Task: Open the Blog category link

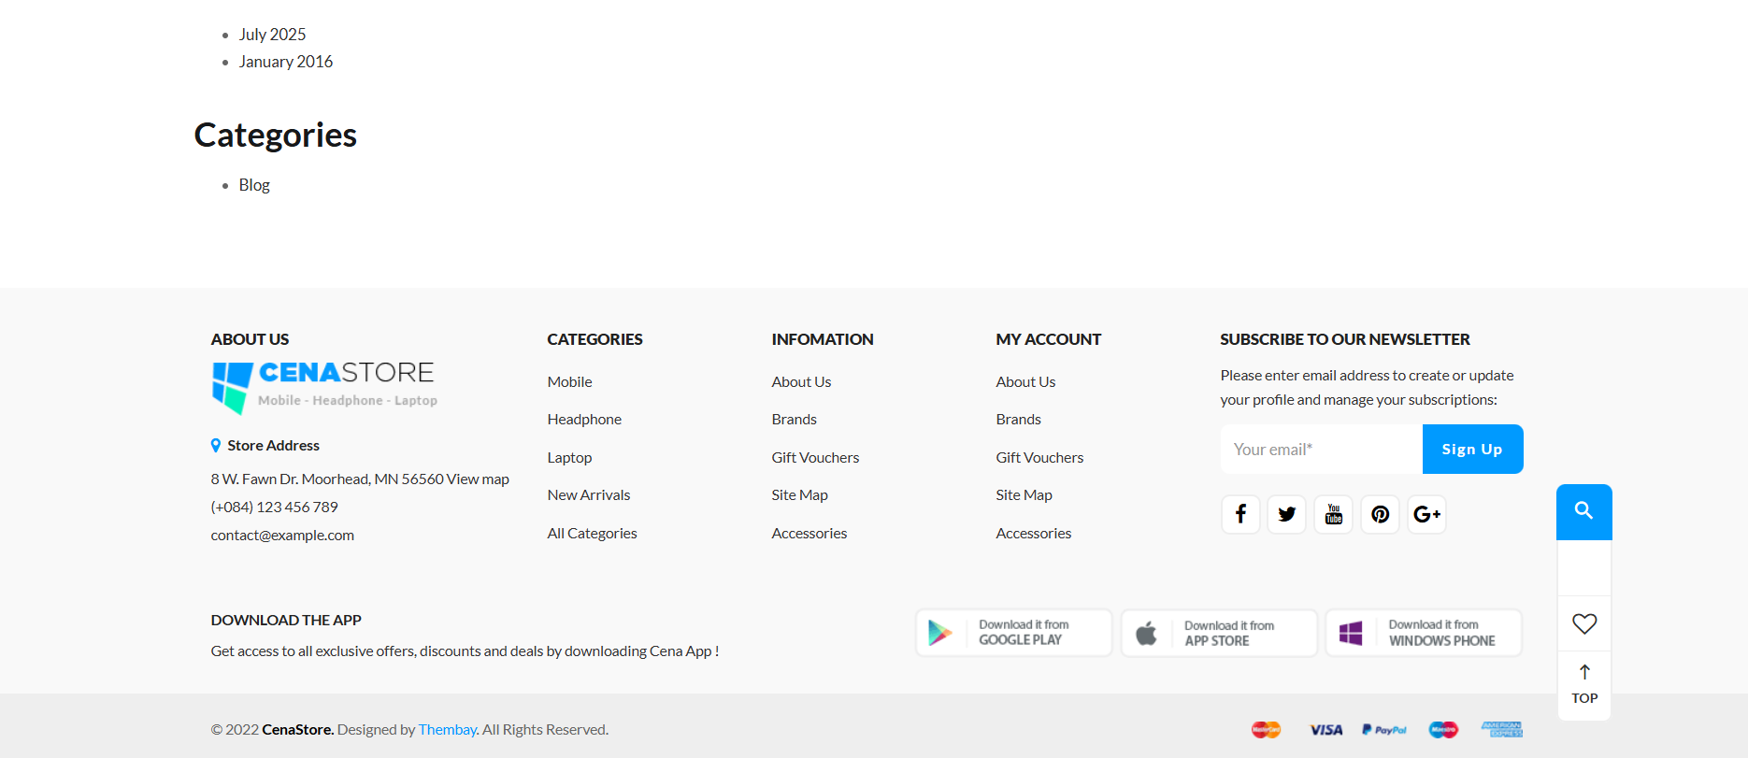Action: 254,185
